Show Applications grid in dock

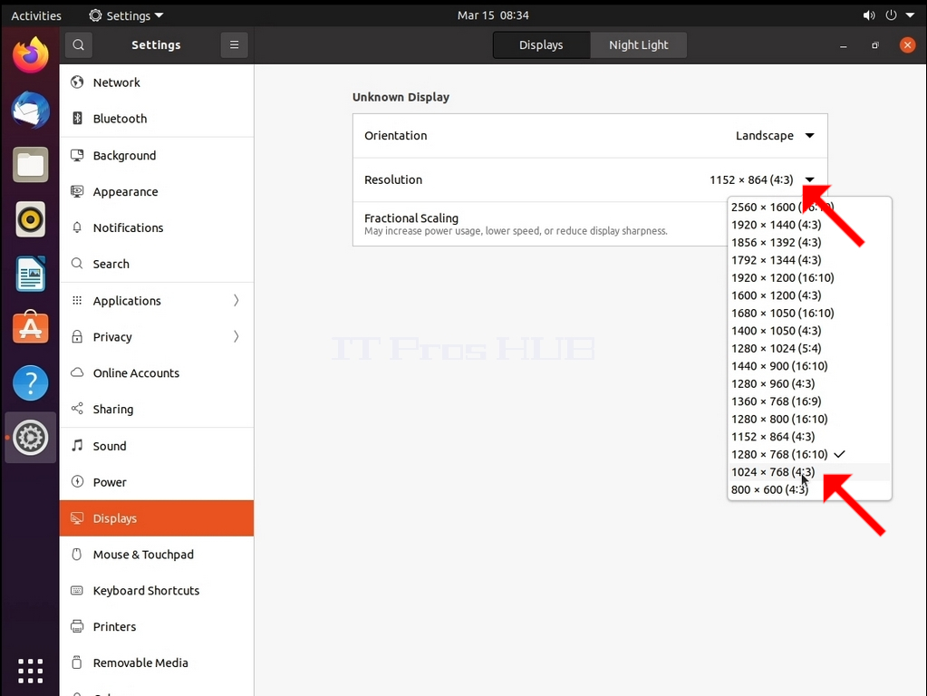point(30,671)
